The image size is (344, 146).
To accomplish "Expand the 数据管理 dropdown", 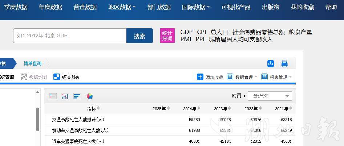I will click(242, 77).
